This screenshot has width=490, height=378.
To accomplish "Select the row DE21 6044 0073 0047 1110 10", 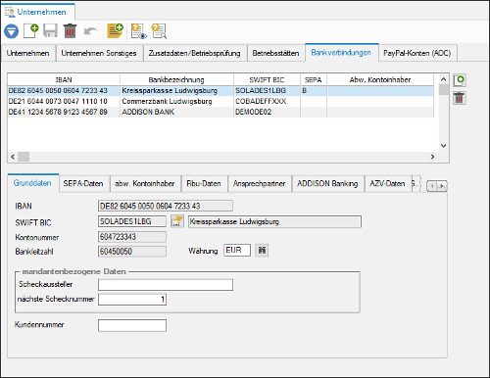I will pos(220,102).
